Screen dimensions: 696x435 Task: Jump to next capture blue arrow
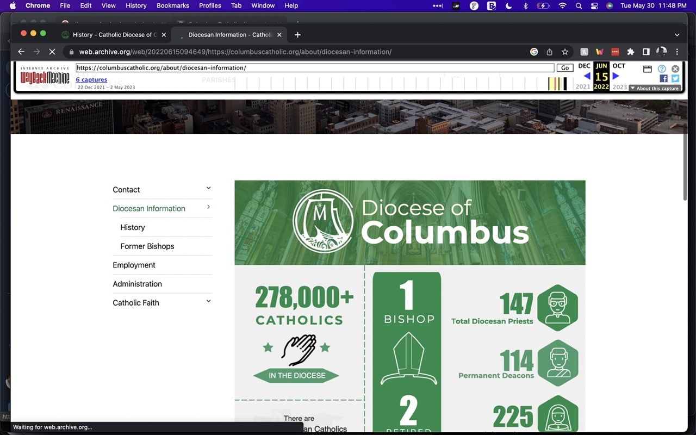(x=616, y=76)
